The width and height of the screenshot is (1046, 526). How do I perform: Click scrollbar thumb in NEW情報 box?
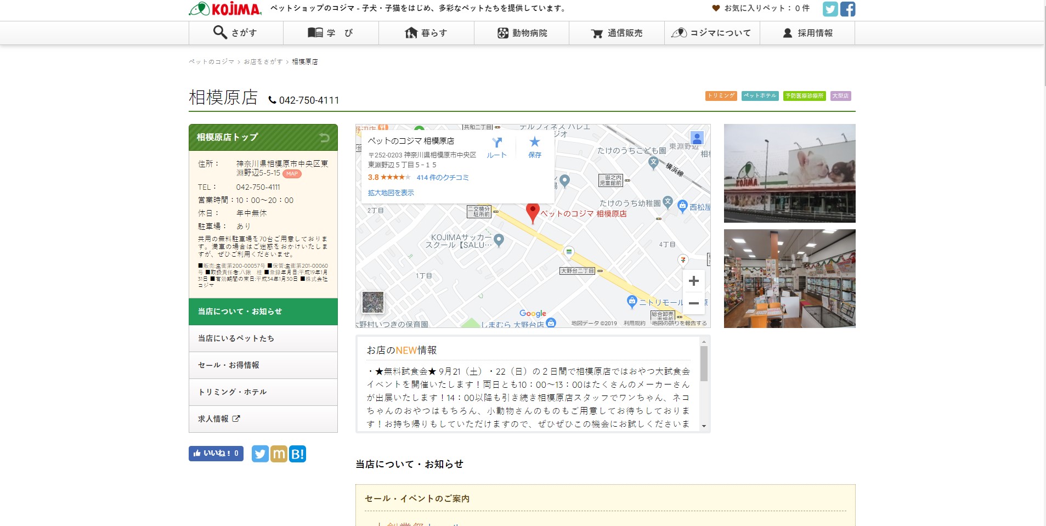pyautogui.click(x=704, y=363)
